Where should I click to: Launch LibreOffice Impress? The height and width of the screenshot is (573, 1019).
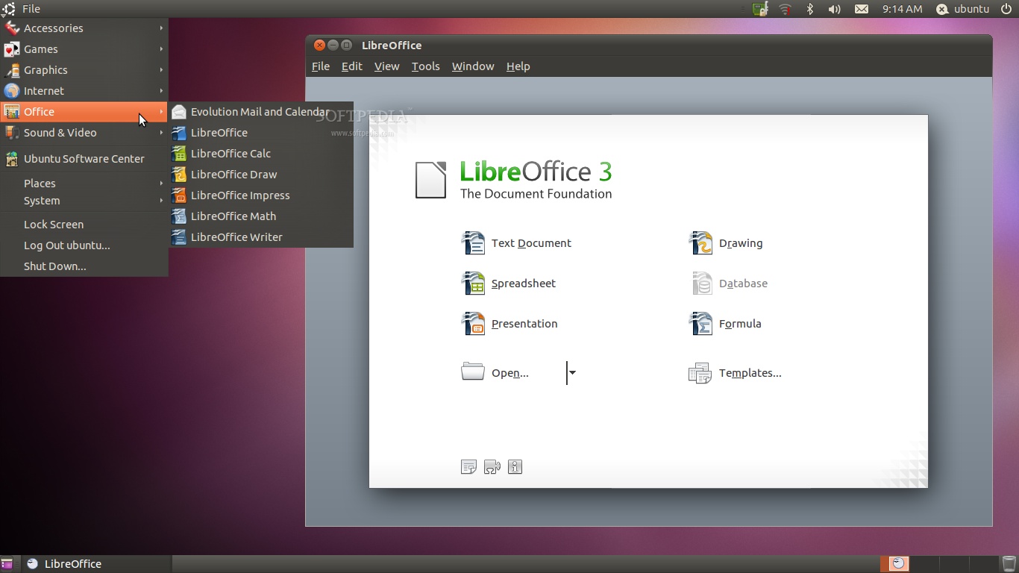tap(261, 195)
